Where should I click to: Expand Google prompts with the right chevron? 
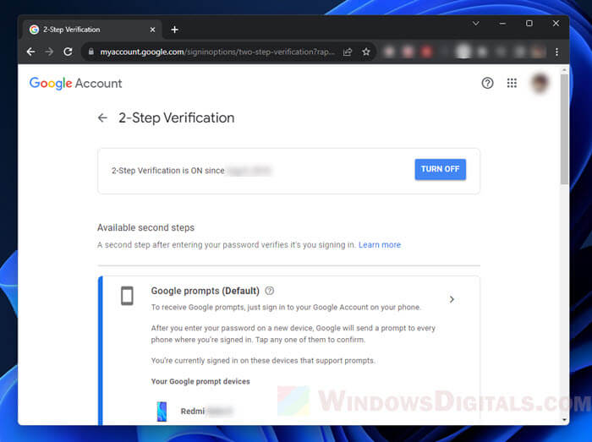click(452, 299)
